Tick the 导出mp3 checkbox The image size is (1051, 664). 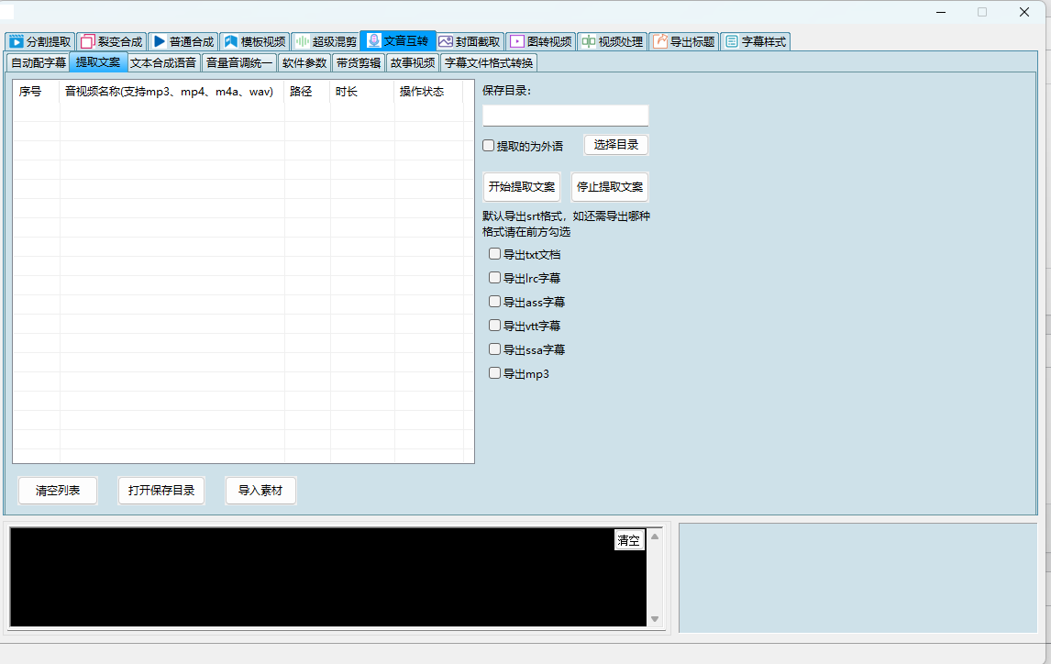tap(495, 373)
